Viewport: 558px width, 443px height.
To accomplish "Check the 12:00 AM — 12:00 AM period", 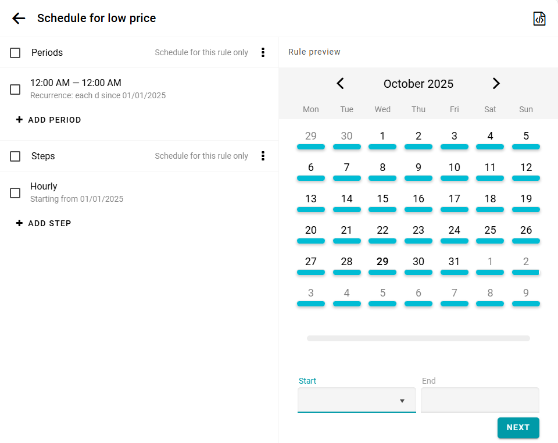I will [15, 90].
